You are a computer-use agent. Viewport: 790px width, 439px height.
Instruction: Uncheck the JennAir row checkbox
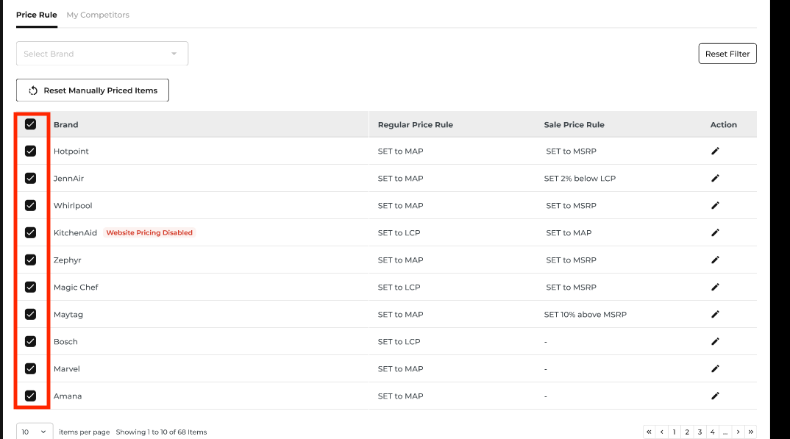30,178
